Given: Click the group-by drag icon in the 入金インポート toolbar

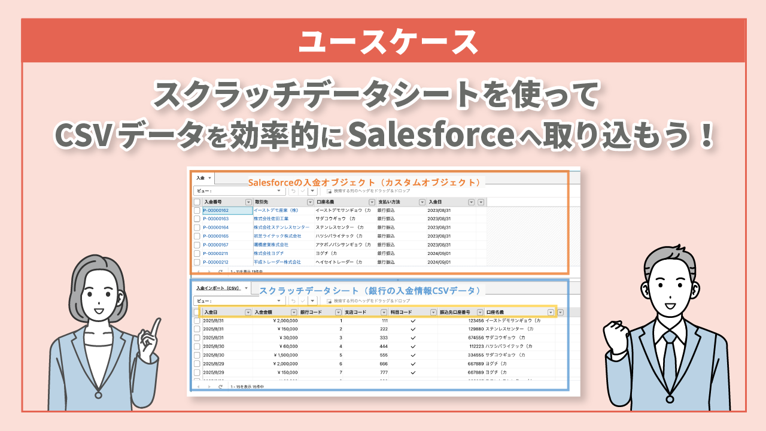Looking at the screenshot, I should click(329, 301).
